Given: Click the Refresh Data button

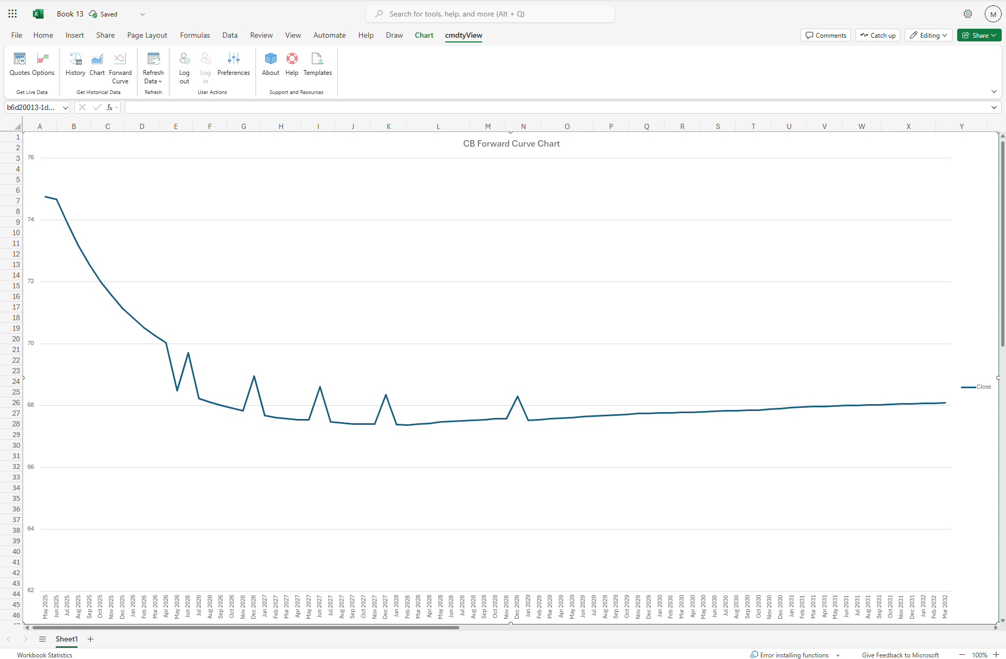Looking at the screenshot, I should tap(153, 68).
